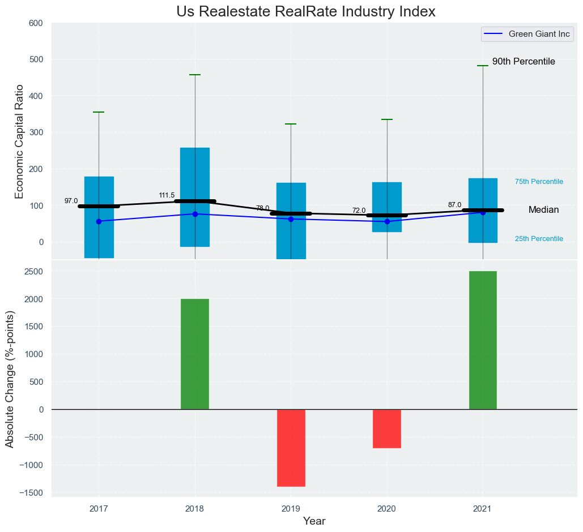The height and width of the screenshot is (532, 583).
Task: Click the Year x-axis label
Action: tap(314, 521)
